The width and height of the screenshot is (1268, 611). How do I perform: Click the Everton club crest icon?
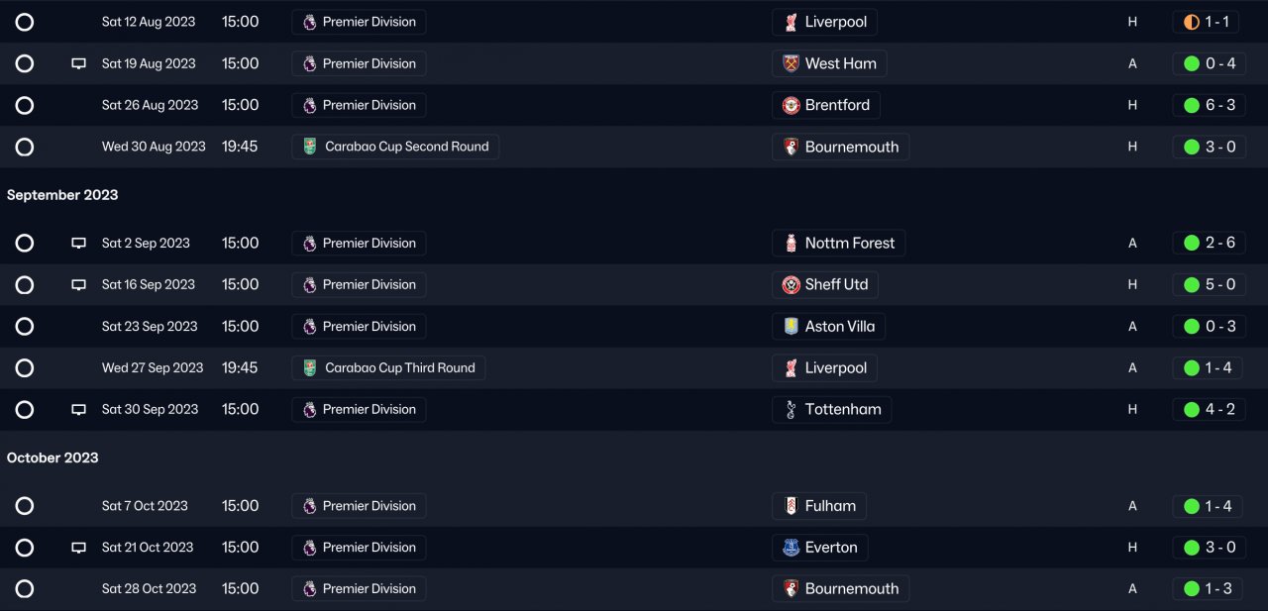click(x=791, y=548)
